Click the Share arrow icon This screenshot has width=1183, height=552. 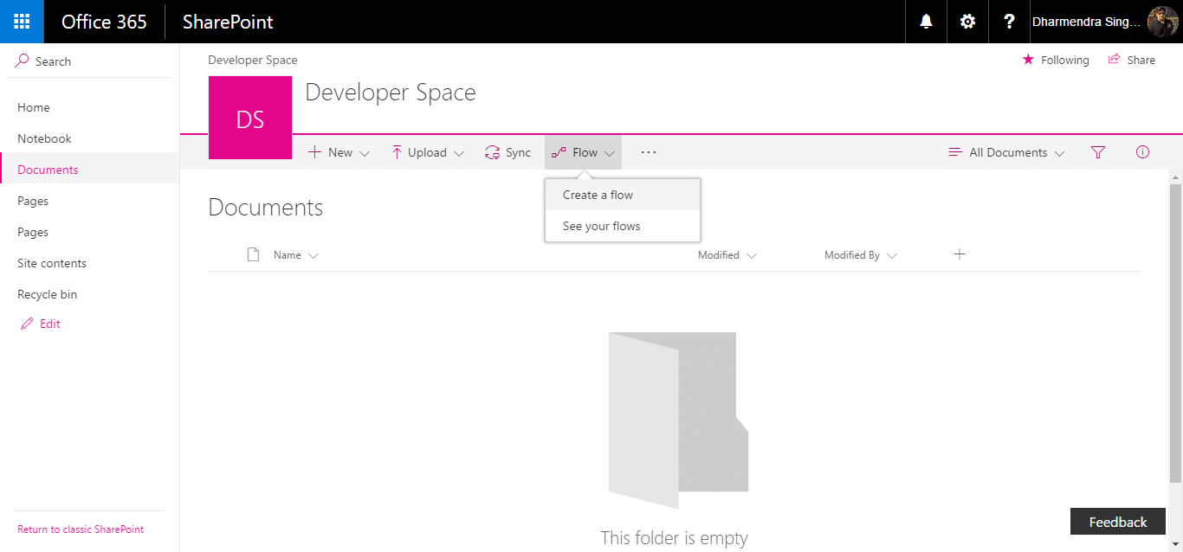click(1115, 60)
